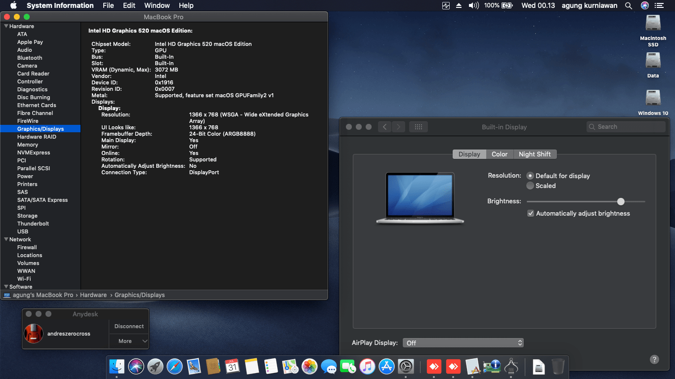Screen dimensions: 675x379
Task: Click Disconnect in the Anydesk window
Action: 128,326
